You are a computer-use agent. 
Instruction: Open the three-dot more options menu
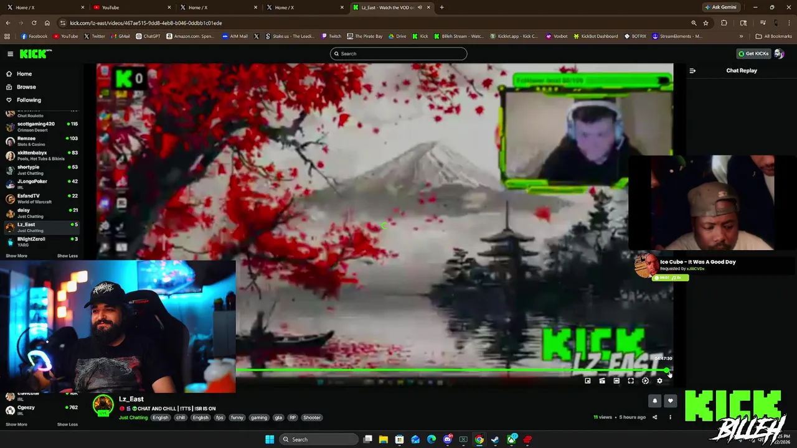coord(671,417)
